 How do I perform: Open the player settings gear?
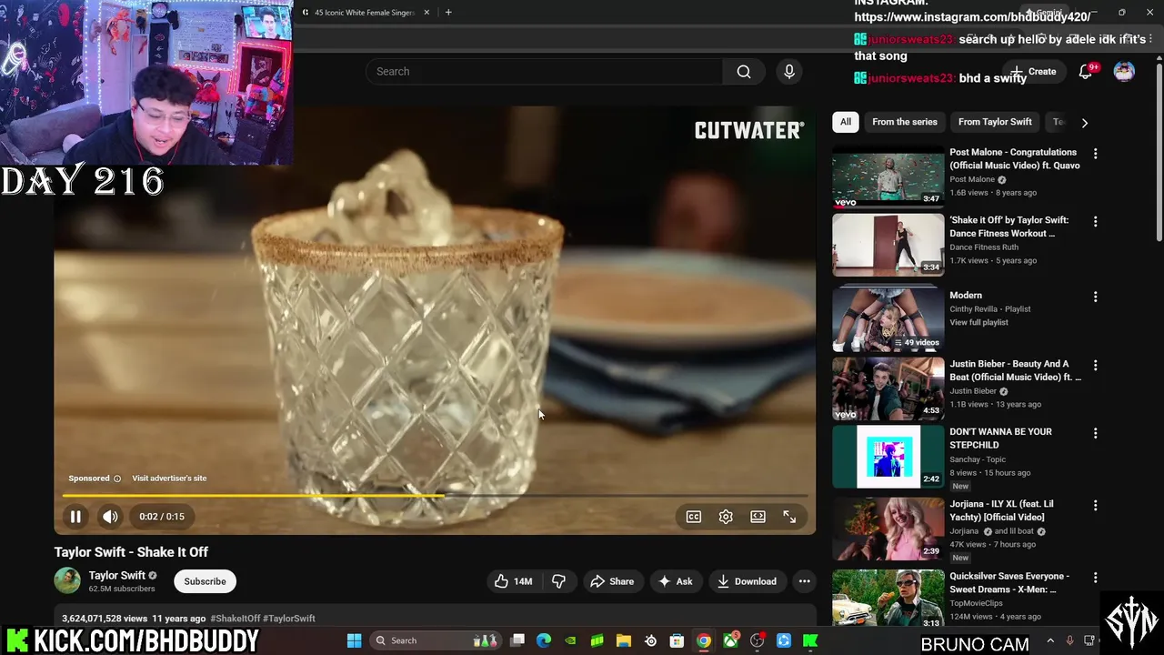pyautogui.click(x=726, y=517)
